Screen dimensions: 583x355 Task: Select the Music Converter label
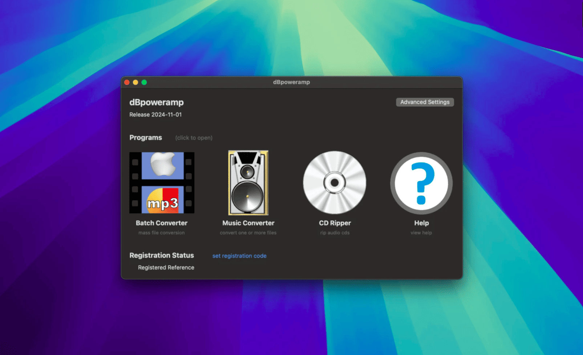[248, 223]
